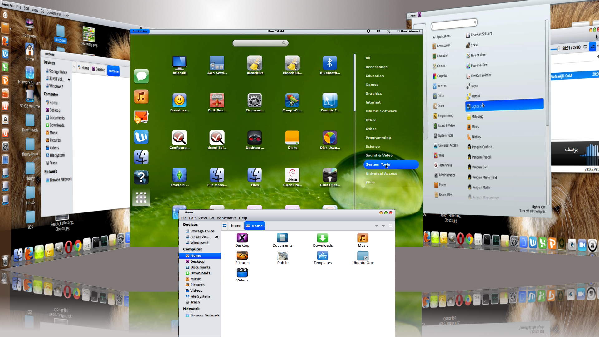599x337 pixels.
Task: Open Compiz Fusion icon
Action: [x=330, y=100]
